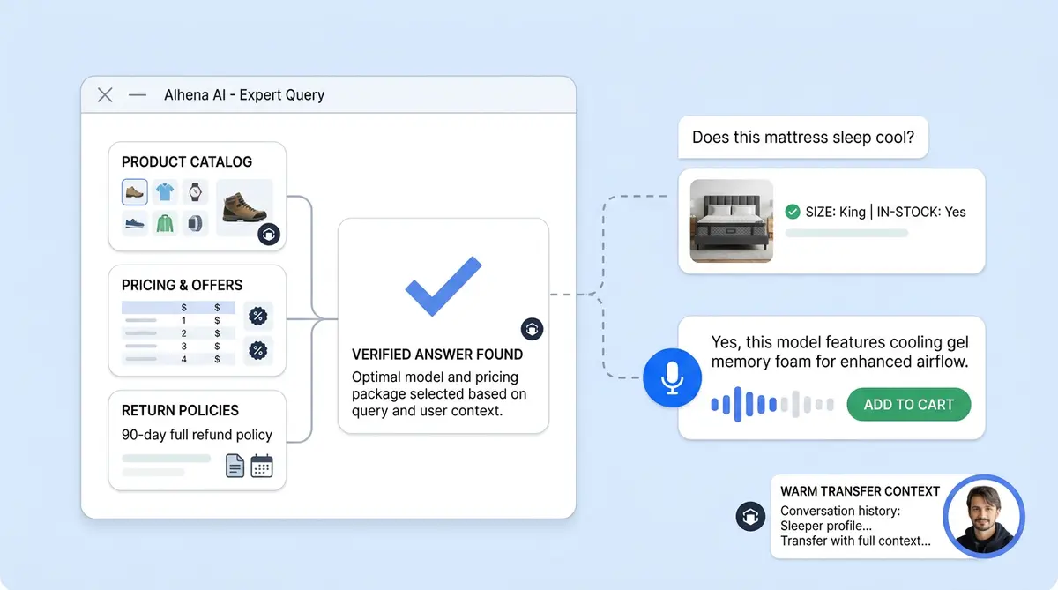Click the lower discount percent badge icon

click(258, 350)
